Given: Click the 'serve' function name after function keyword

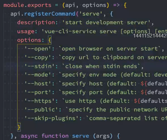Looking at the screenshot, I should (x=80, y=136).
